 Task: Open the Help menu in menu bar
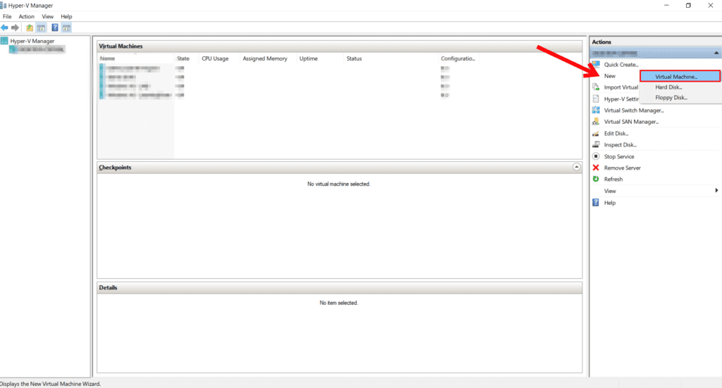click(66, 17)
